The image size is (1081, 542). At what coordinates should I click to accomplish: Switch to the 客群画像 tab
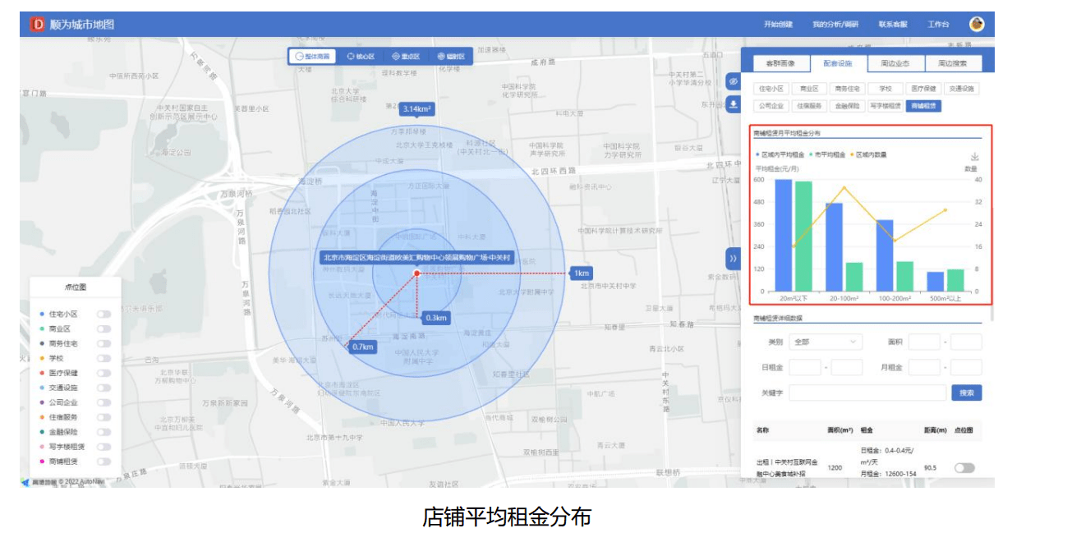(780, 63)
